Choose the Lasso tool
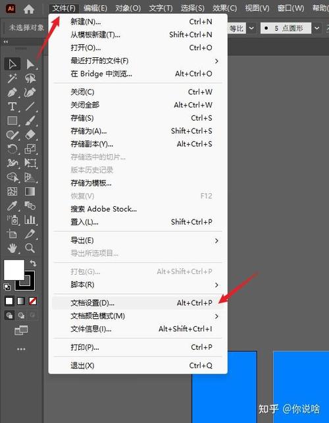The height and width of the screenshot is (423, 329). point(30,78)
